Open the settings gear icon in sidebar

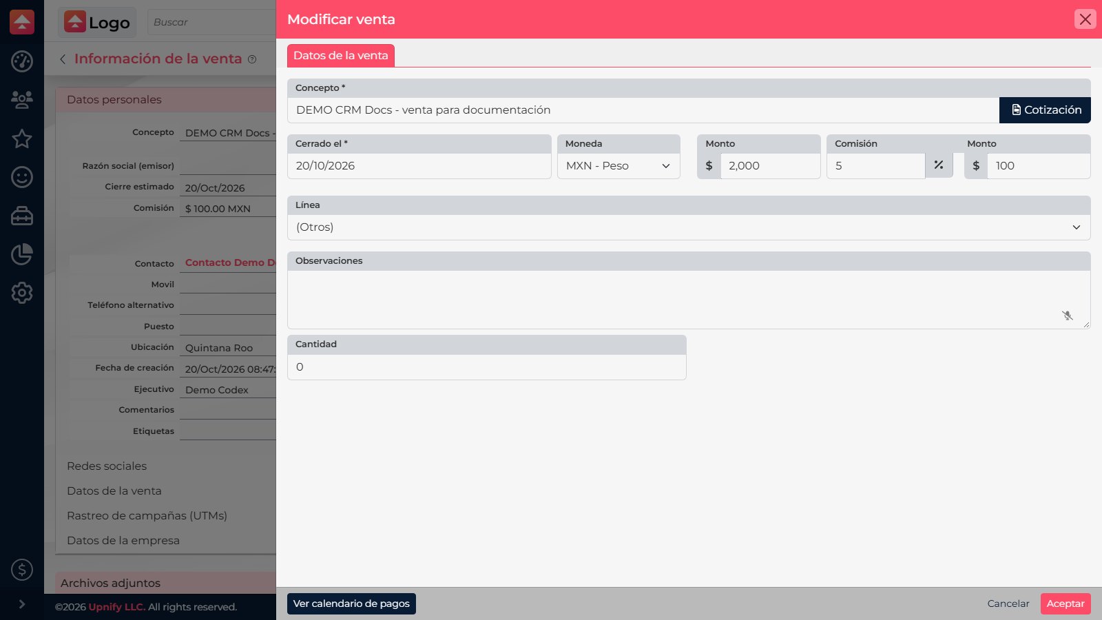point(22,293)
